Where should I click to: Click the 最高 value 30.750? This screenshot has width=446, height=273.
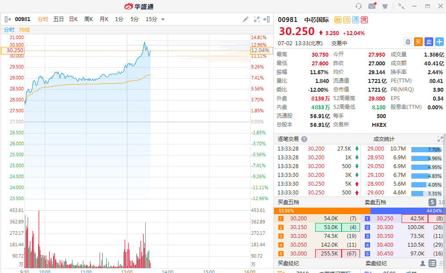(320, 54)
